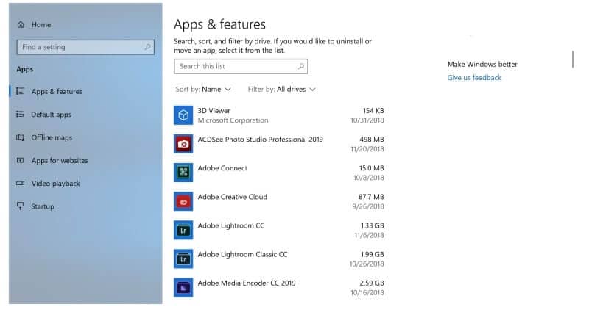The image size is (603, 318).
Task: Click the Search this list field
Action: coord(241,66)
